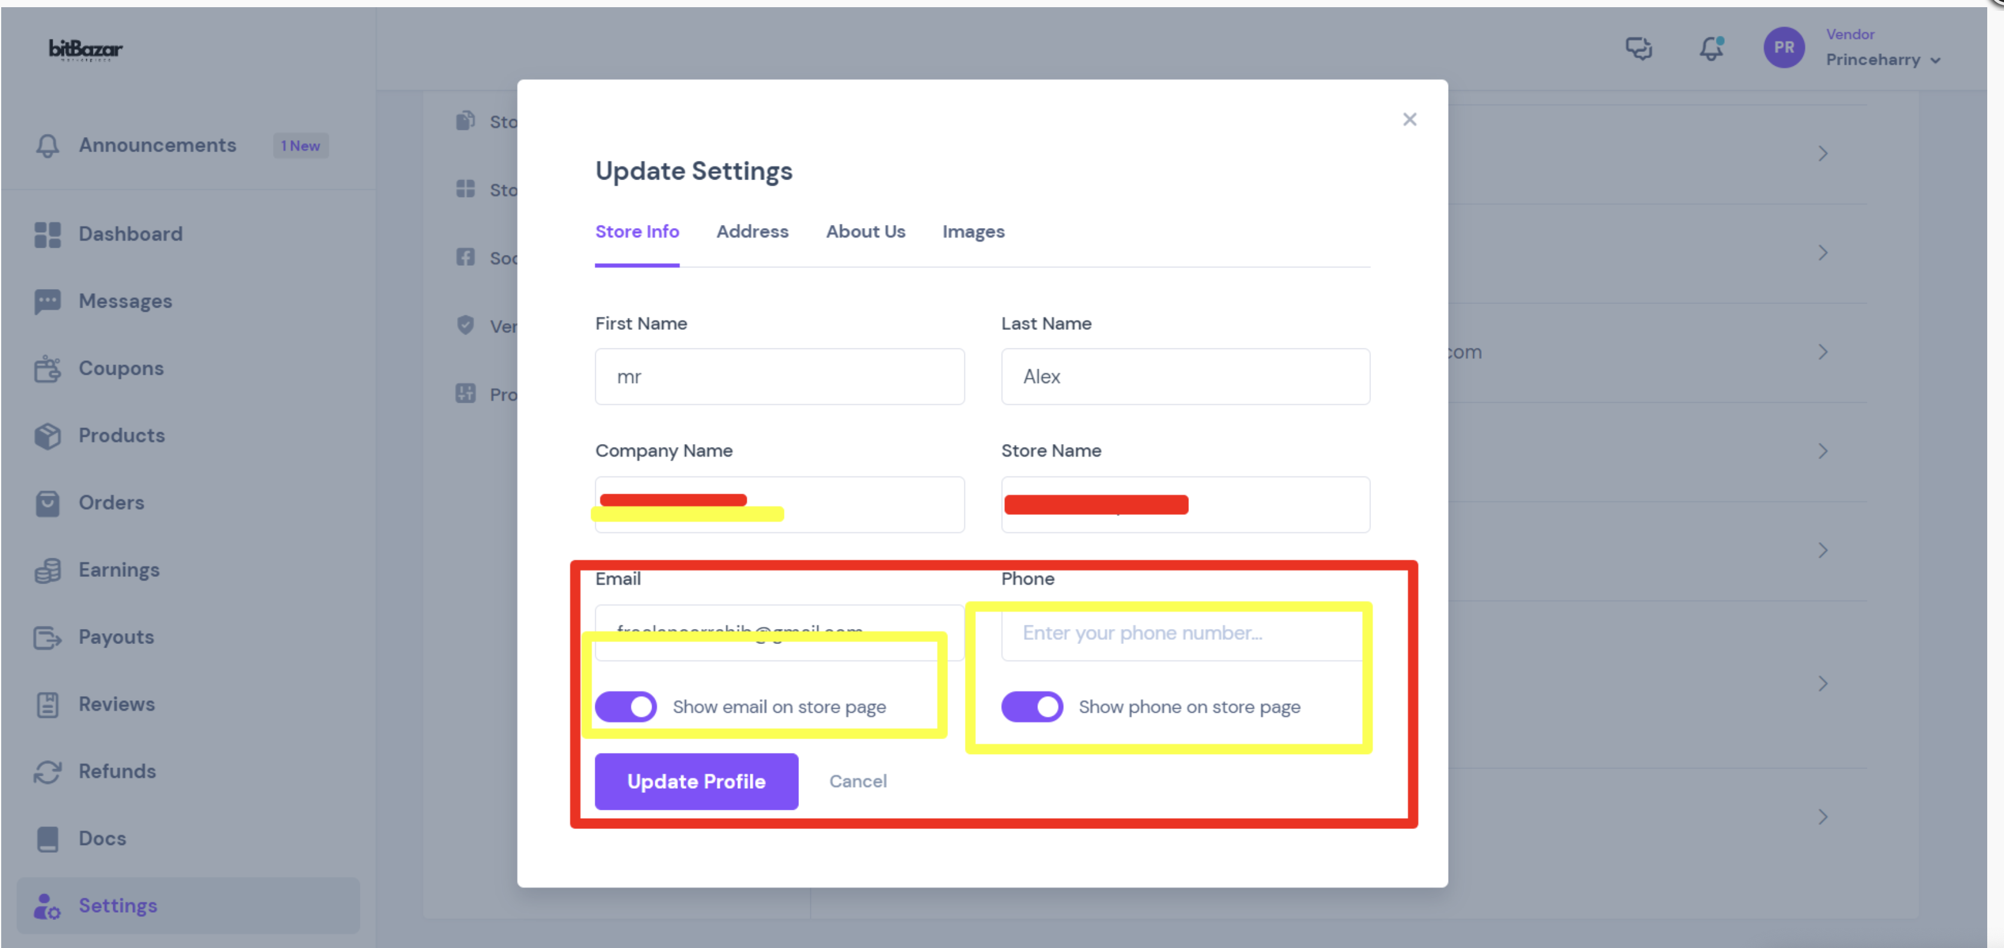The width and height of the screenshot is (2004, 948).
Task: Open Earnings in the sidebar
Action: pyautogui.click(x=118, y=570)
